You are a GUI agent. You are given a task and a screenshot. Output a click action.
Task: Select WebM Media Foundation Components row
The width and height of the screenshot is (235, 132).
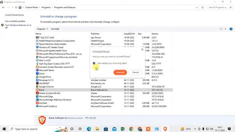tap(104, 41)
